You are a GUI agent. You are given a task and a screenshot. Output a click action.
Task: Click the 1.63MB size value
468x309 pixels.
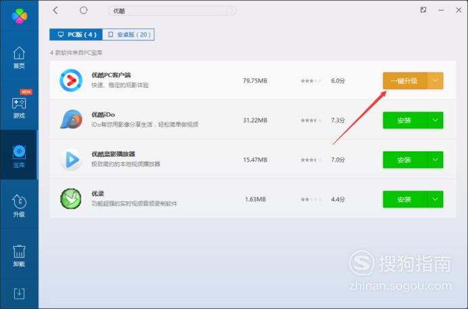(x=256, y=199)
